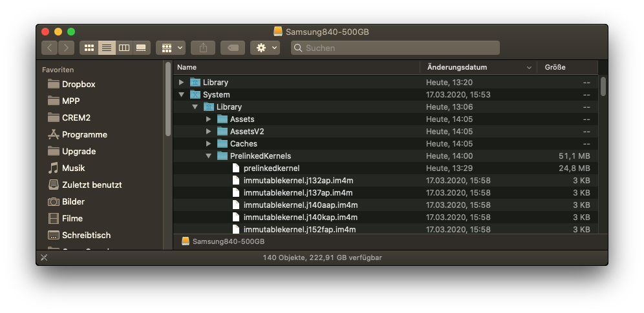644x313 pixels.
Task: Click the status text '140 Objekte, 222,91 GB verfügbar'
Action: pos(323,257)
